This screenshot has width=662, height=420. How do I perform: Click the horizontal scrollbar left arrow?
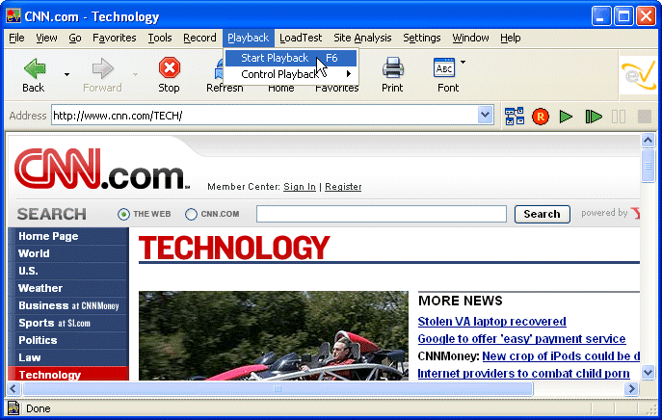[13, 388]
